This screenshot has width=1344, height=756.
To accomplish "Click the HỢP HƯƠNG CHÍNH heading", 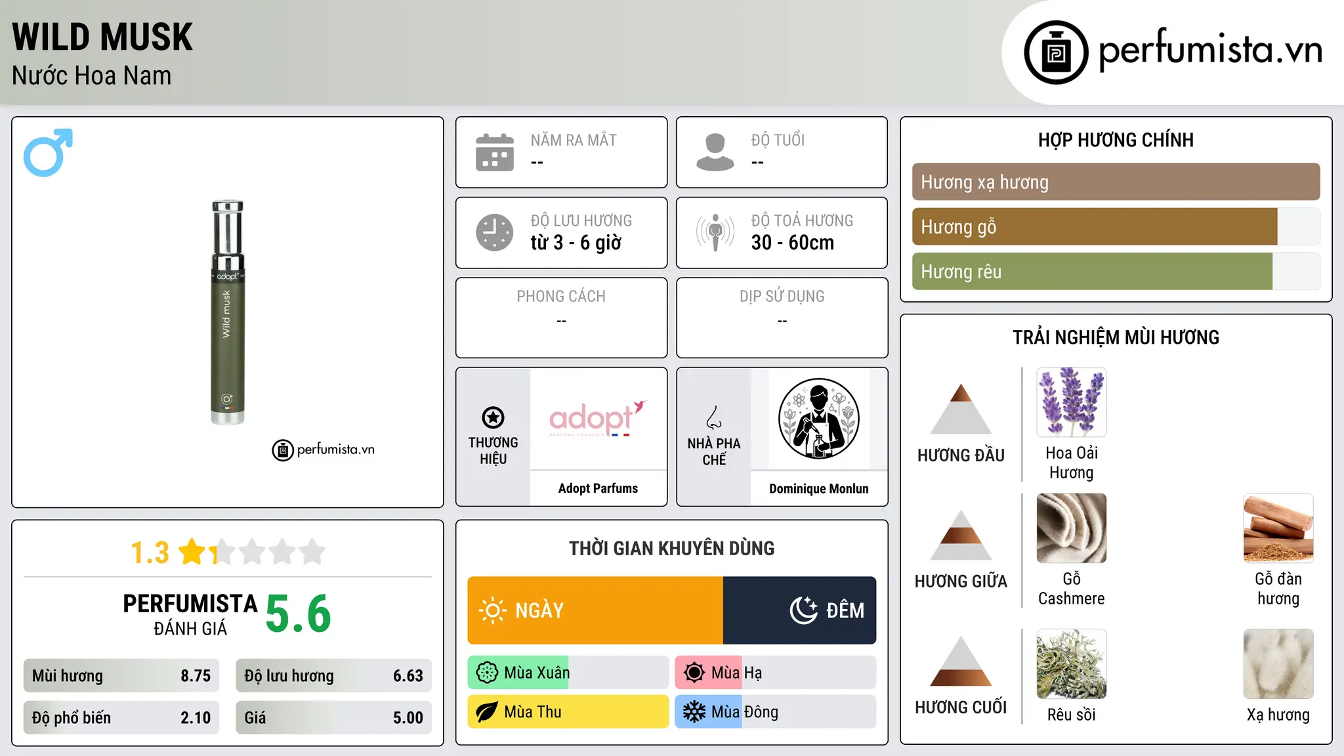I will (x=1116, y=140).
